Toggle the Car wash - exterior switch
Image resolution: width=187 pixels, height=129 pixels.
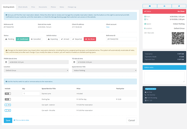pyautogui.click(x=8, y=105)
